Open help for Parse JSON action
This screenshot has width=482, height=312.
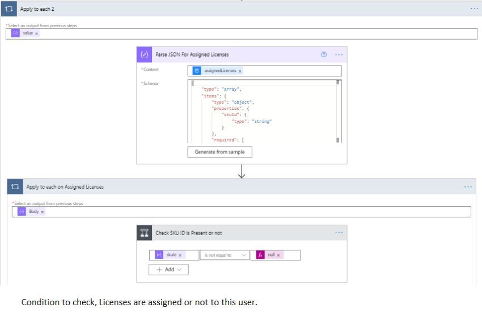click(x=324, y=54)
